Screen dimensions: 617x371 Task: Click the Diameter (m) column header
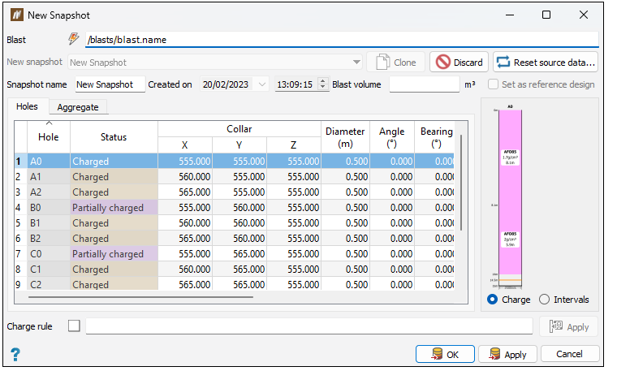coord(345,137)
